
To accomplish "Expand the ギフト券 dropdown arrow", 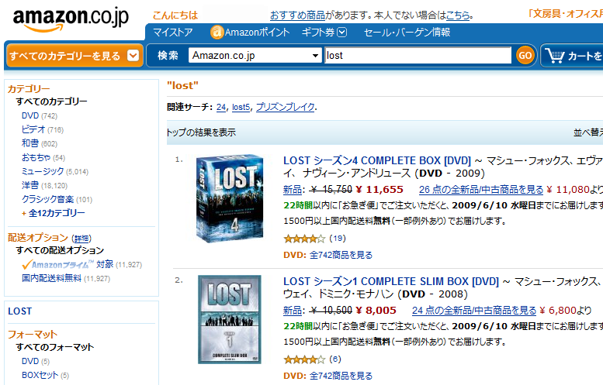I will pos(342,33).
